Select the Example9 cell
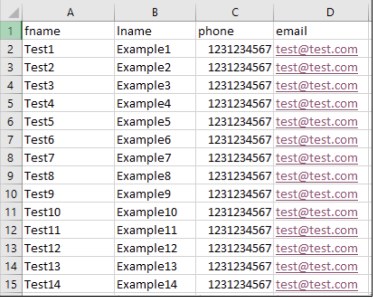The width and height of the screenshot is (373, 299). (155, 194)
